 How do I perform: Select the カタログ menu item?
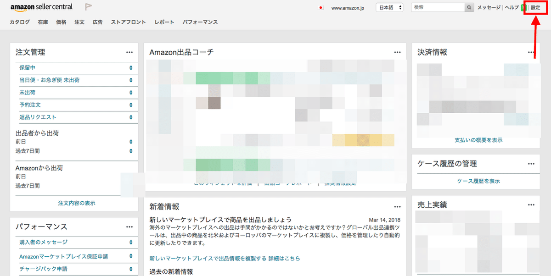coord(19,22)
